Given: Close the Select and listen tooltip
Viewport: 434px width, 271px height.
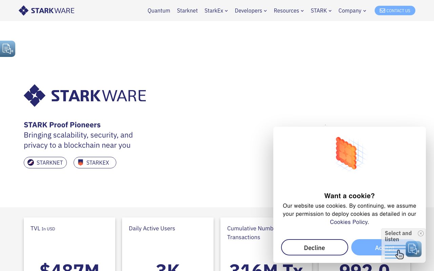Looking at the screenshot, I should 421,233.
